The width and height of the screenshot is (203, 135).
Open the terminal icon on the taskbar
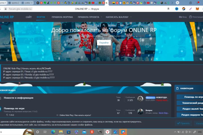pos(100,132)
